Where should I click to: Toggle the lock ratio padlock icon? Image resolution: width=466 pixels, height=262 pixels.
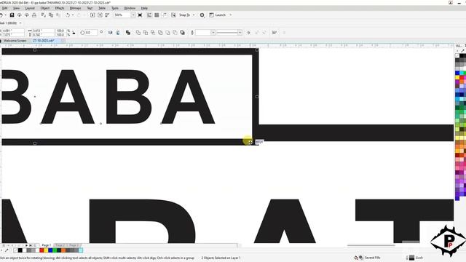[x=74, y=33]
